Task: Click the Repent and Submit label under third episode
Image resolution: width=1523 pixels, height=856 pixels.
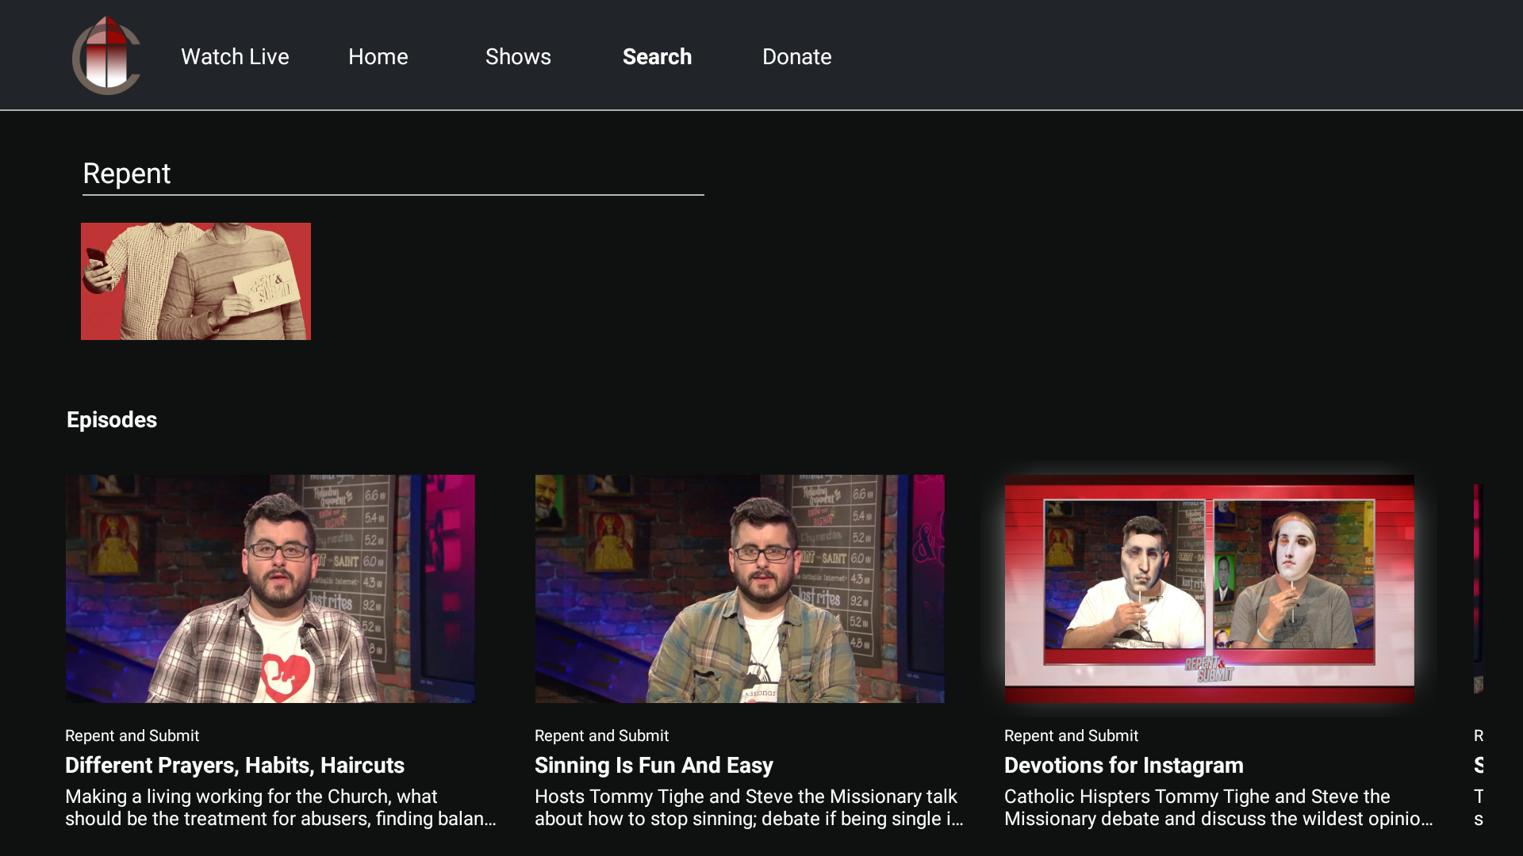Action: pyautogui.click(x=1071, y=736)
